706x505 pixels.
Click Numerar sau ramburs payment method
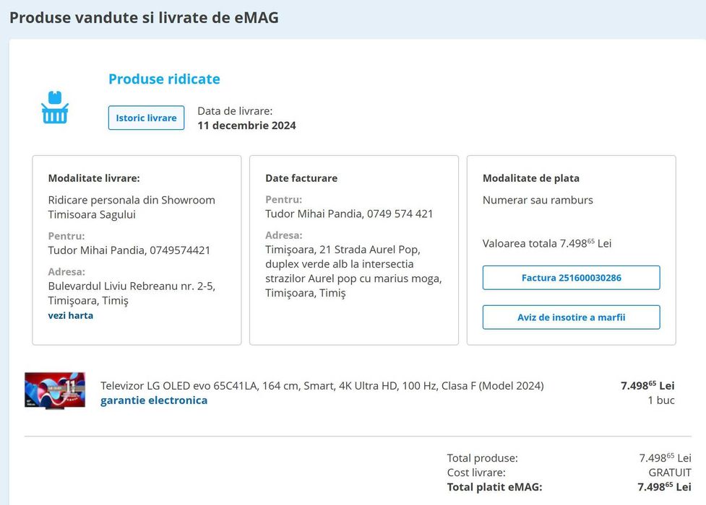point(538,200)
